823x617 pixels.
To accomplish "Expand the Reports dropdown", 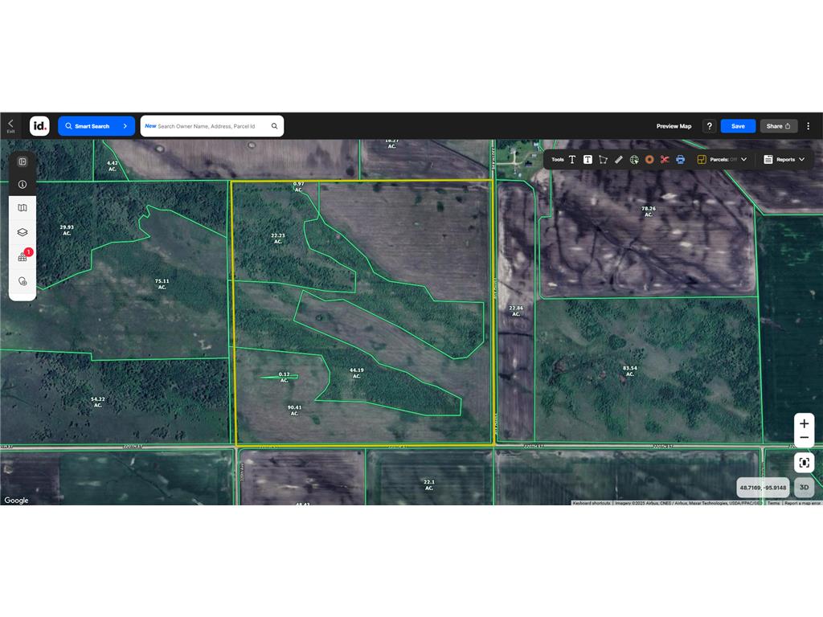I will [x=786, y=159].
